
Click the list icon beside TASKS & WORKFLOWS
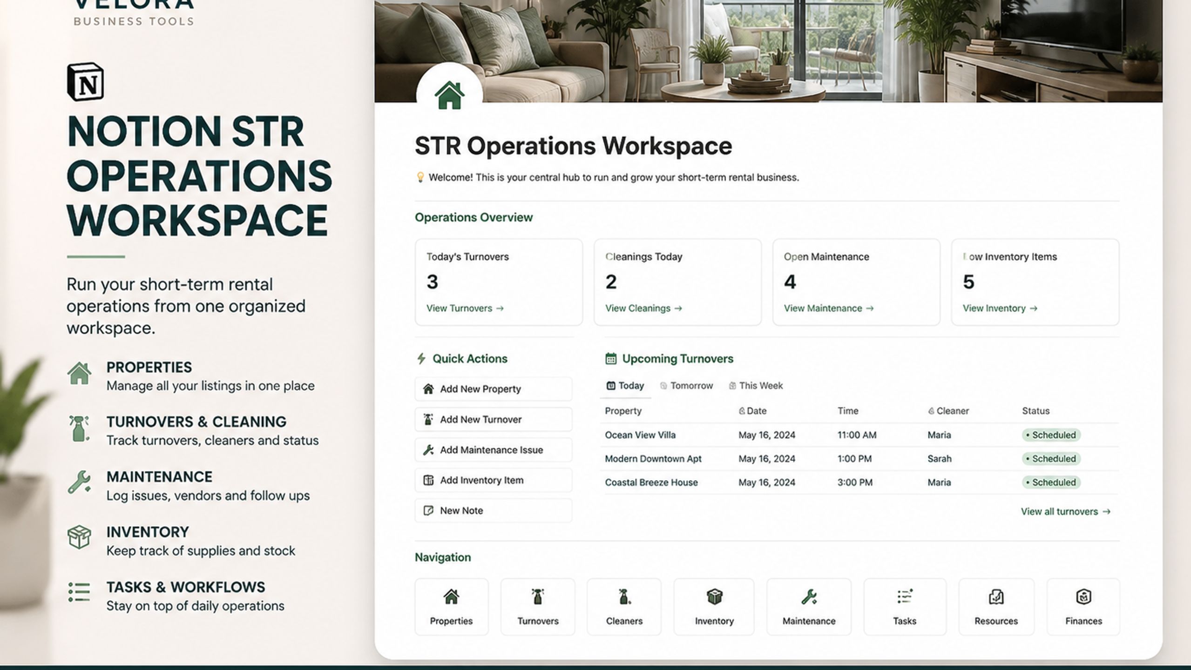tap(79, 592)
